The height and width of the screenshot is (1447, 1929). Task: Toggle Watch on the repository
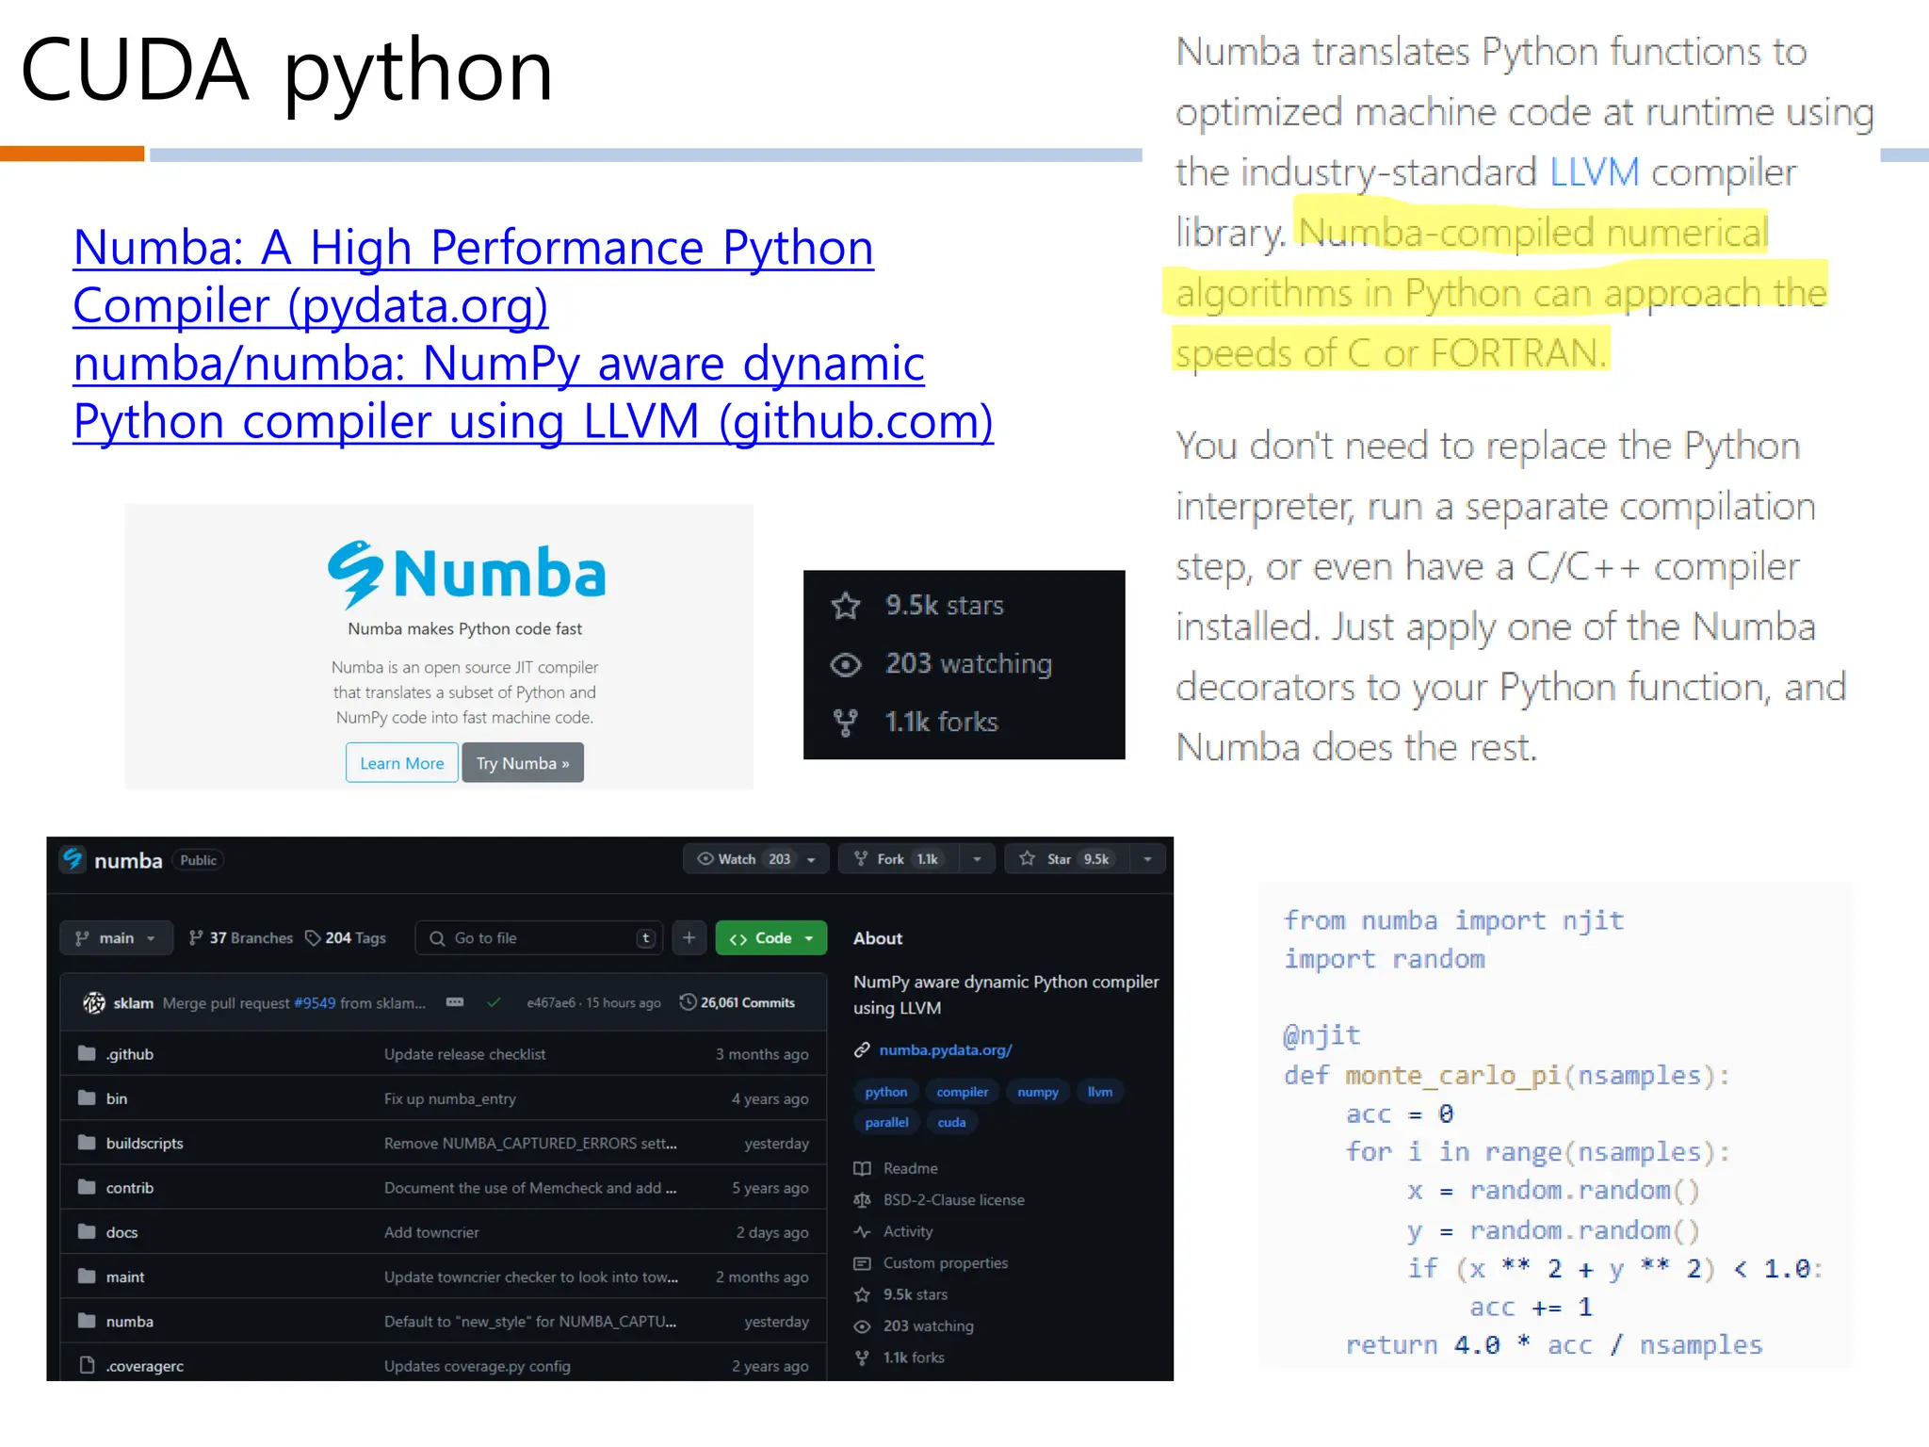point(737,859)
